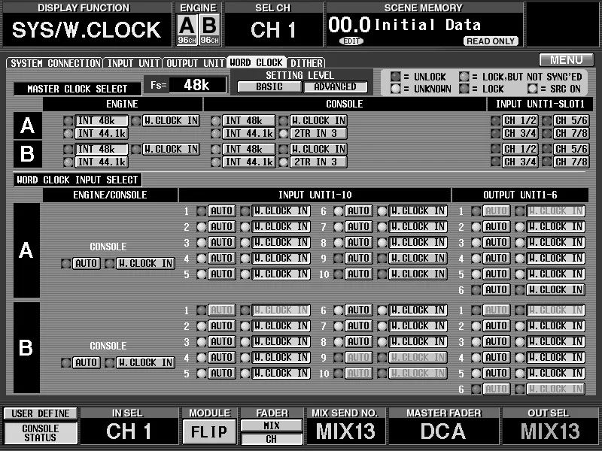Viewport: 602px width, 451px height.
Task: Select INT 44.1k for engine A master clock
Action: pyautogui.click(x=102, y=134)
